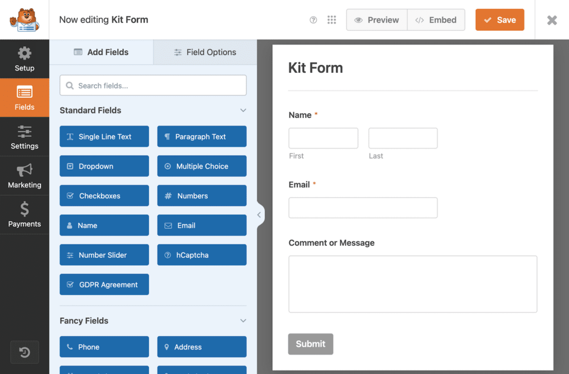Click inside the Search fields box
569x374 pixels.
[x=153, y=85]
